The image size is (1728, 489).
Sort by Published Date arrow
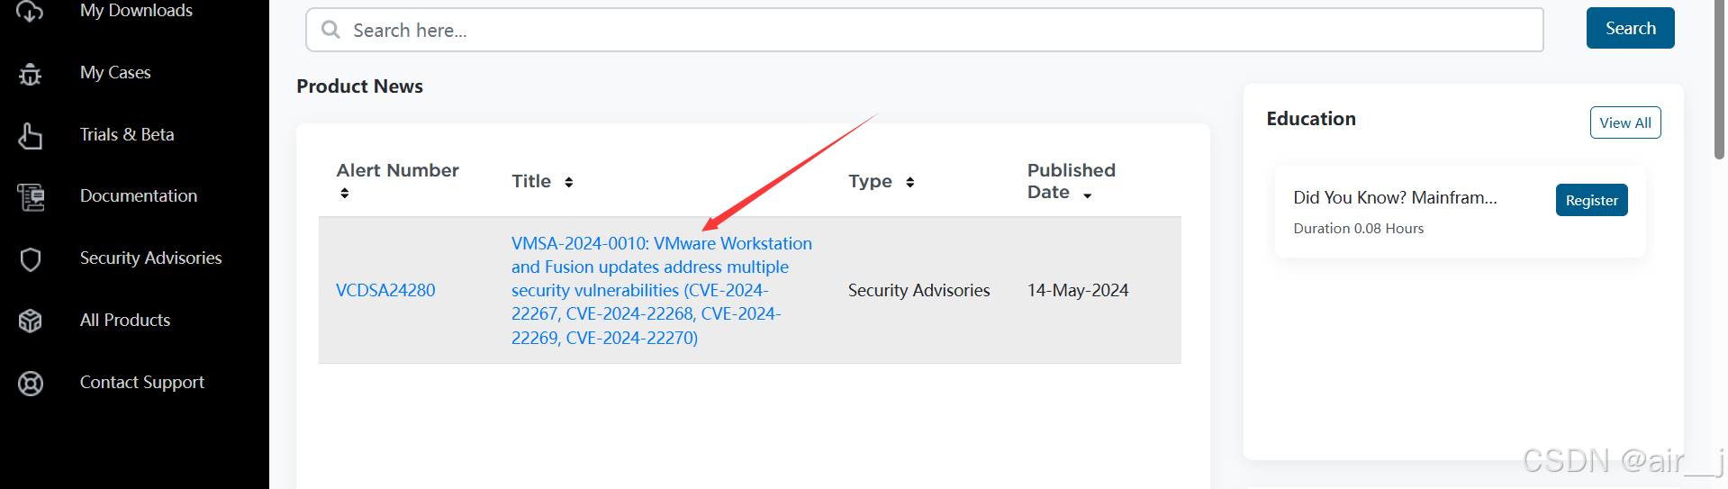[1087, 195]
